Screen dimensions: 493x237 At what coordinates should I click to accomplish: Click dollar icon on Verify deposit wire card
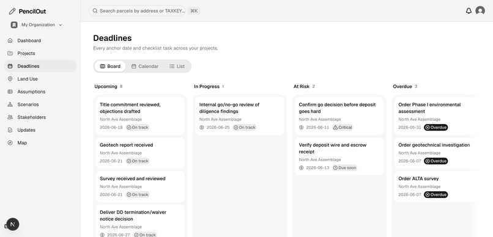[301, 167]
